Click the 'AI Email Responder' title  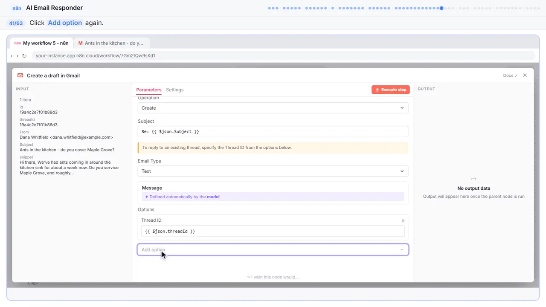point(55,8)
